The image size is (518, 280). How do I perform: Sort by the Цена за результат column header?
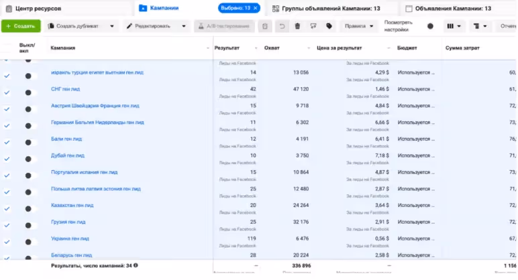click(339, 48)
